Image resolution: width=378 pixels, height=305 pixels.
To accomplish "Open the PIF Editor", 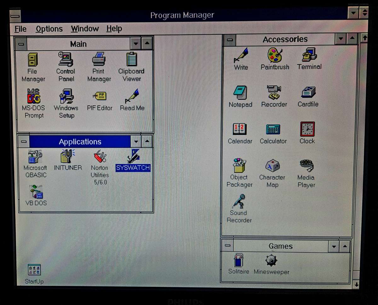I will click(99, 96).
